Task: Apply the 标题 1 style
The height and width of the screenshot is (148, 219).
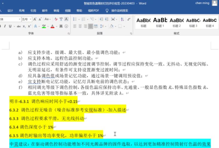Action: tap(160, 22)
